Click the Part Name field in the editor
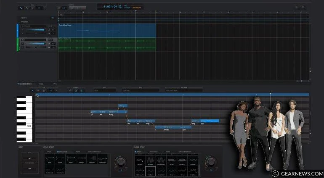The height and width of the screenshot is (178, 324). [184, 90]
